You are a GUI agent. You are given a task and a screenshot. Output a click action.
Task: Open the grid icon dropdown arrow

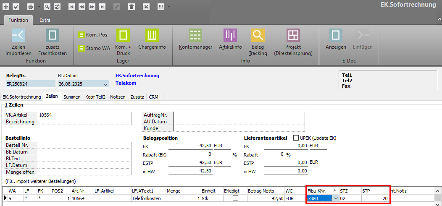pos(168,6)
